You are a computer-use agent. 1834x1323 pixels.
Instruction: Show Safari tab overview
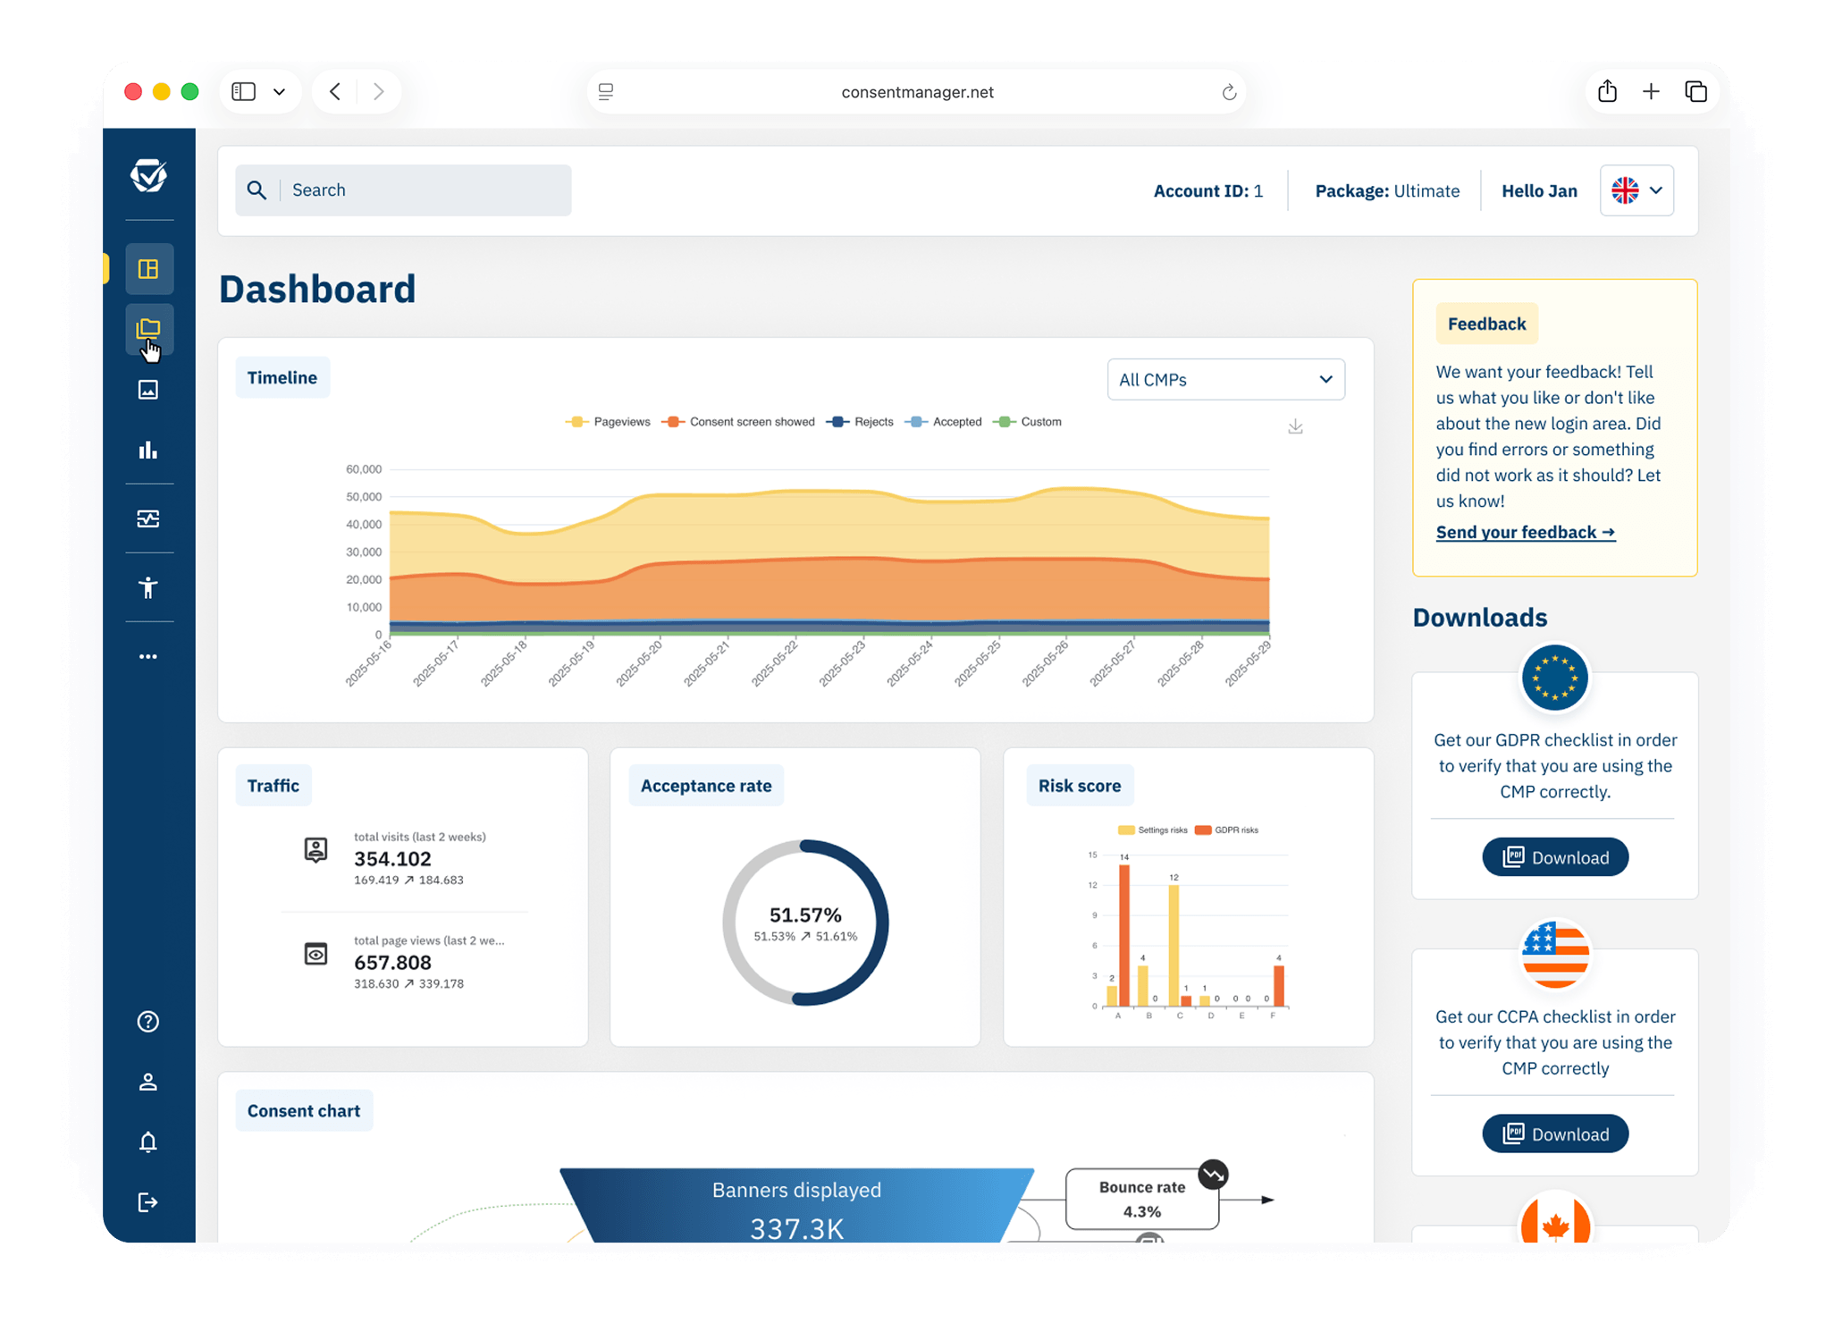tap(1695, 91)
